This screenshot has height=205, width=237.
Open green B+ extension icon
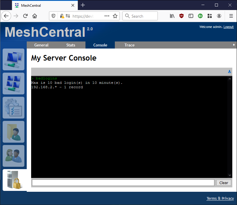pyautogui.click(x=200, y=16)
